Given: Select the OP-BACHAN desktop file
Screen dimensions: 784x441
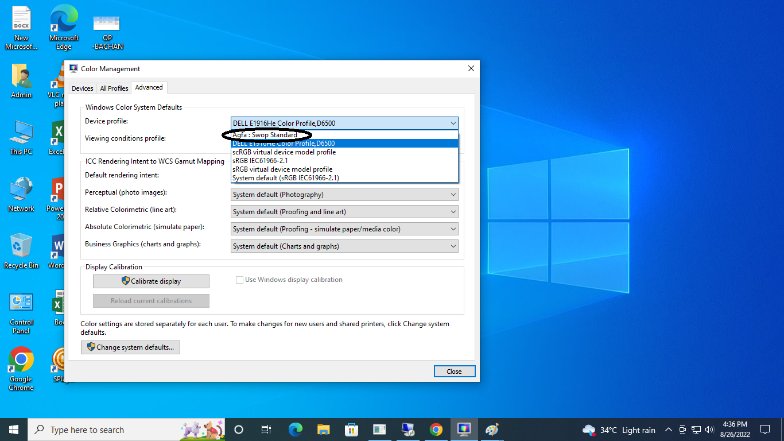Looking at the screenshot, I should 107,32.
